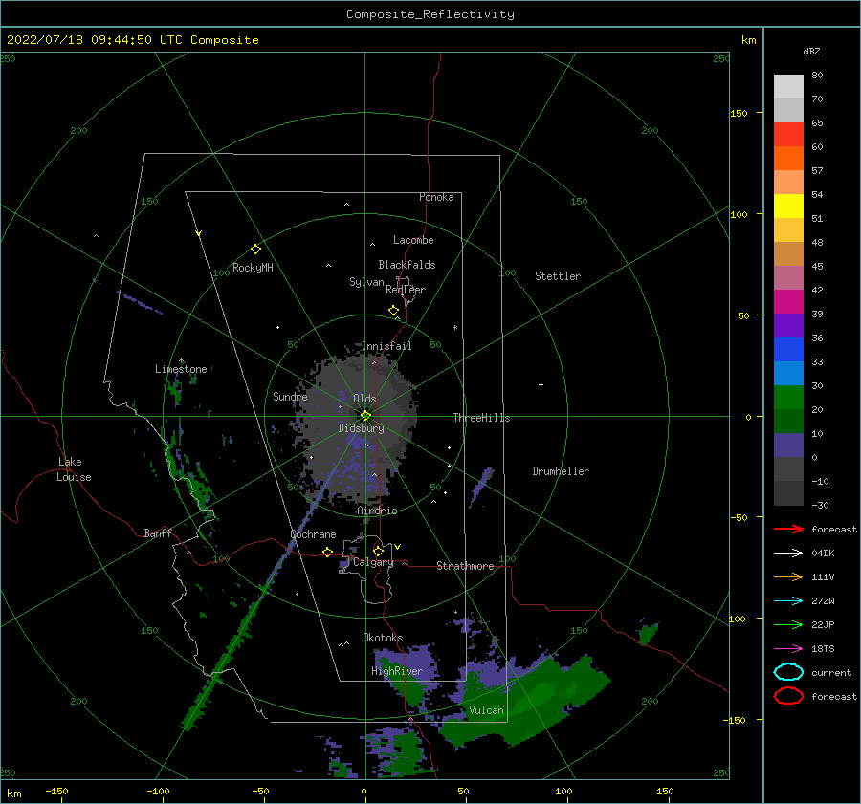The height and width of the screenshot is (804, 861).
Task: Click the Sundre town label
Action: (x=290, y=397)
